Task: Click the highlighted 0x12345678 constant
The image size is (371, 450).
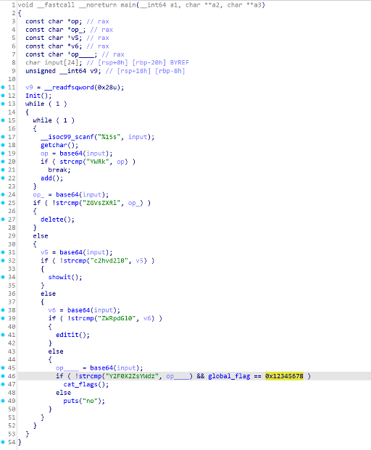Action: [284, 376]
